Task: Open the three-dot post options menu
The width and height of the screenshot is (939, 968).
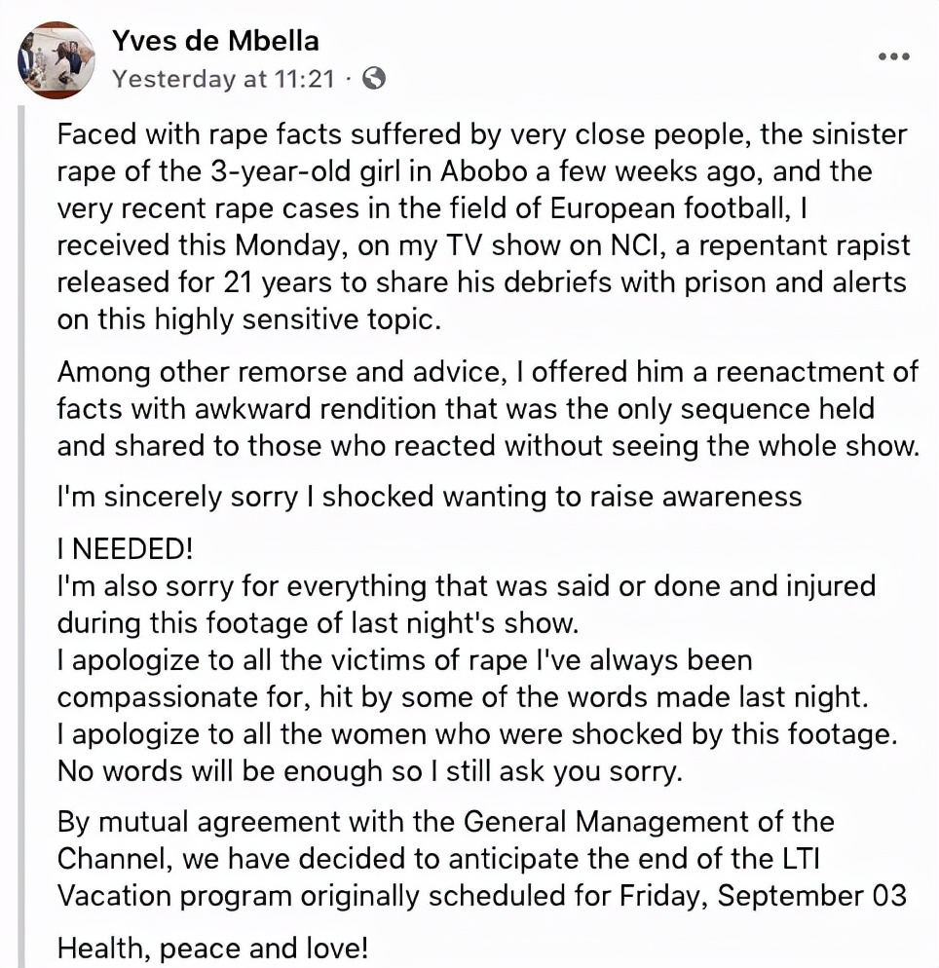Action: click(x=893, y=56)
